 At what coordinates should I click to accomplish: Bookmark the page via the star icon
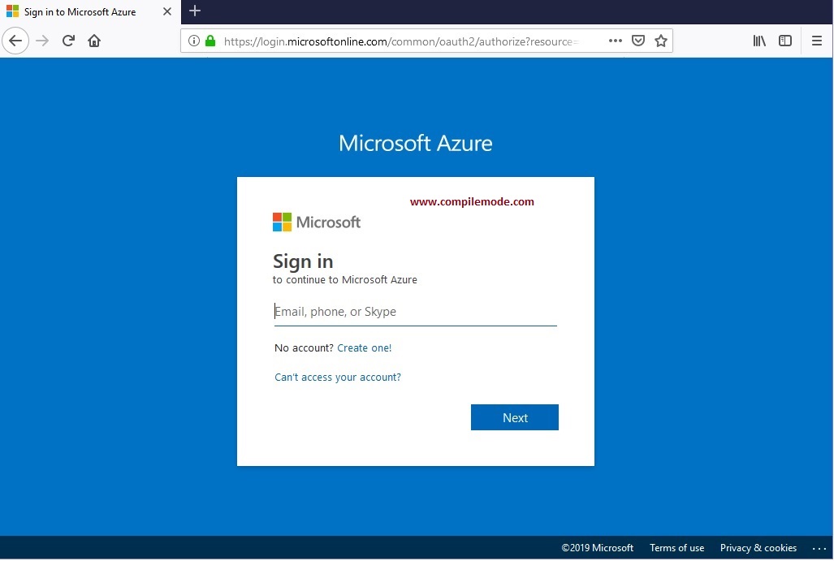pos(661,41)
